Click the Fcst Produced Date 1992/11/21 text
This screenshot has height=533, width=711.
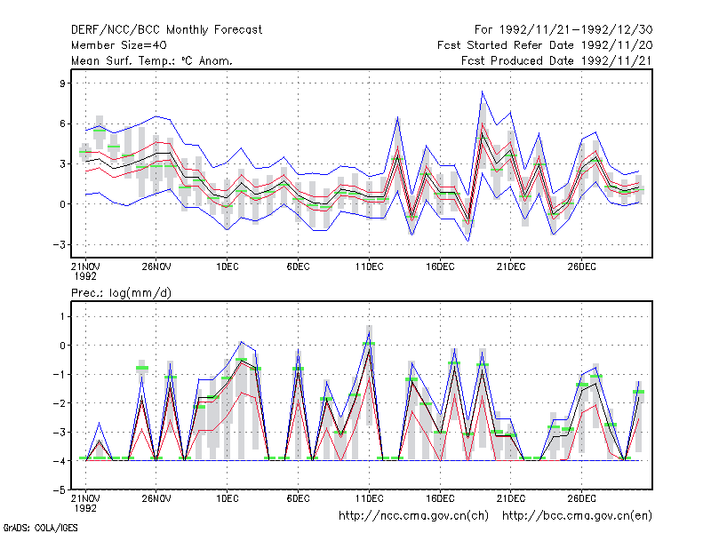(x=557, y=60)
